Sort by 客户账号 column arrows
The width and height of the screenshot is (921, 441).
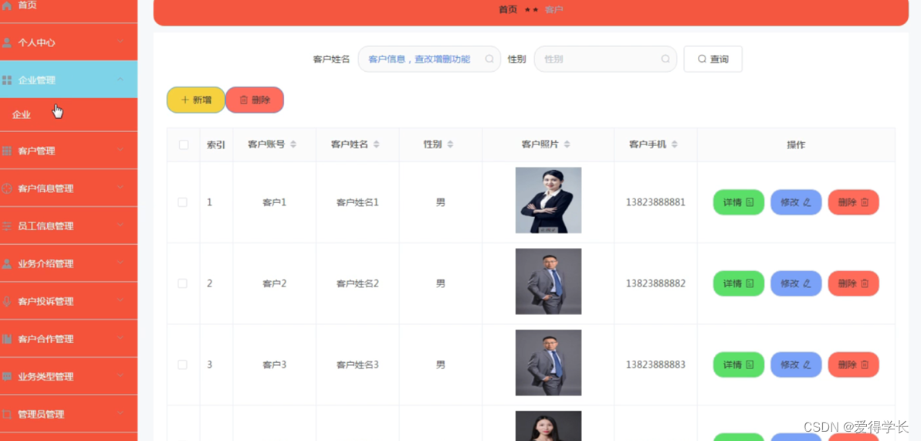293,144
